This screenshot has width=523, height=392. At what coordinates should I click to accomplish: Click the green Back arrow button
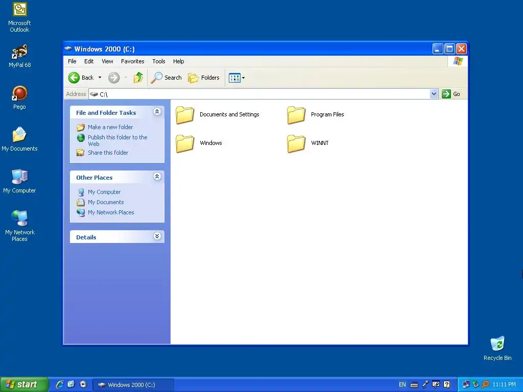[74, 78]
